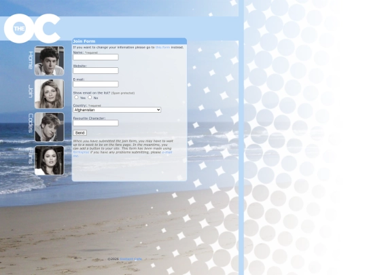
Task: Open the Home navigation thumbnail
Action: point(49,61)
